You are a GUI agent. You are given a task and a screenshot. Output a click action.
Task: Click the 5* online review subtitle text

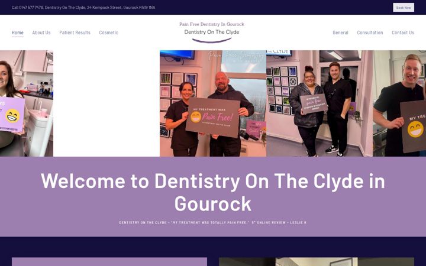coord(213,223)
